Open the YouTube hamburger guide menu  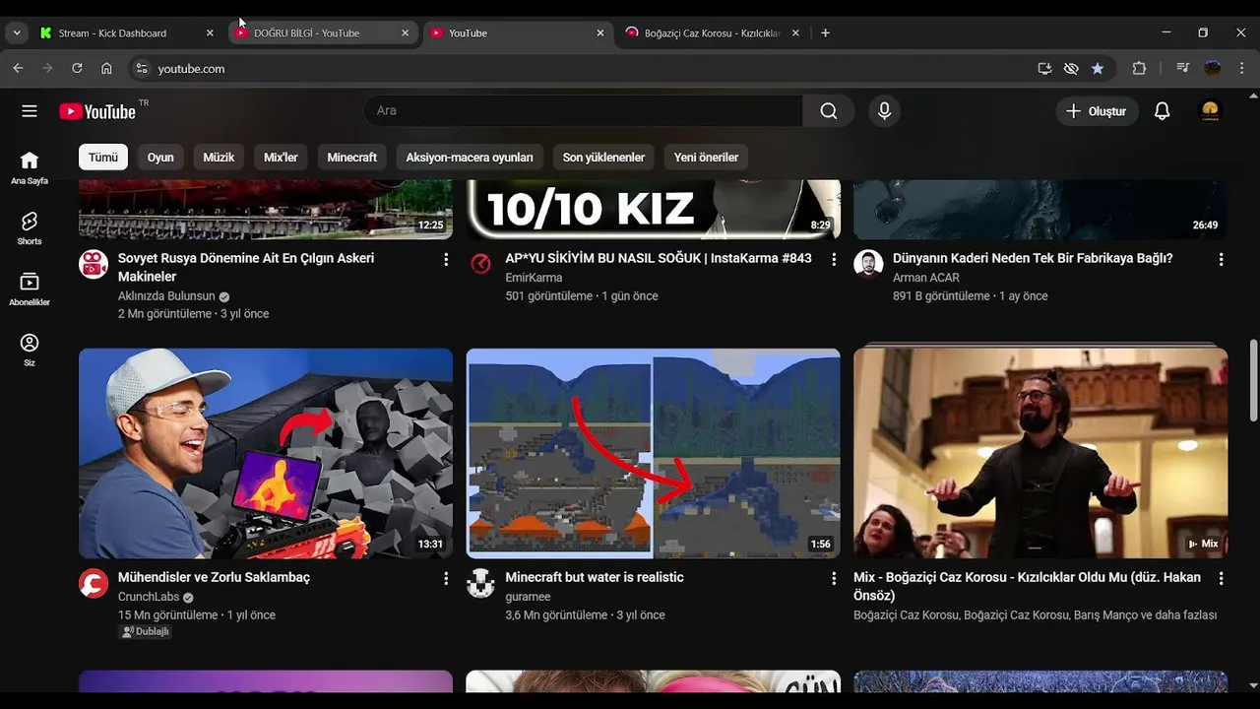click(30, 111)
